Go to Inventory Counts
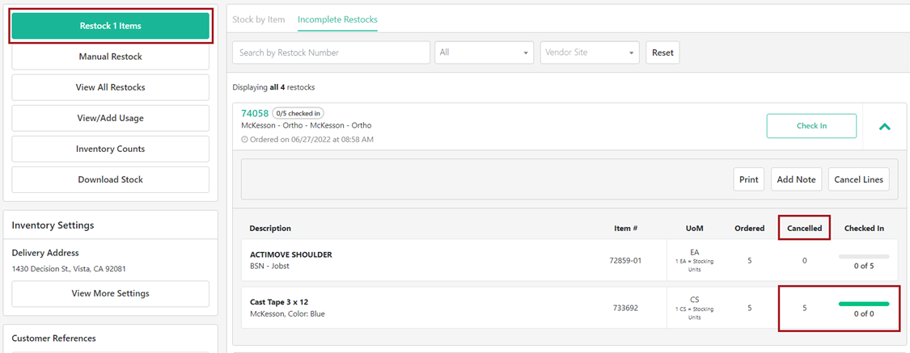 (110, 149)
